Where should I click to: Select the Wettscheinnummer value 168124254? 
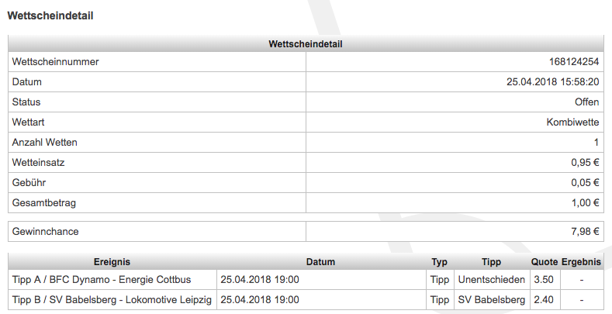pyautogui.click(x=574, y=61)
